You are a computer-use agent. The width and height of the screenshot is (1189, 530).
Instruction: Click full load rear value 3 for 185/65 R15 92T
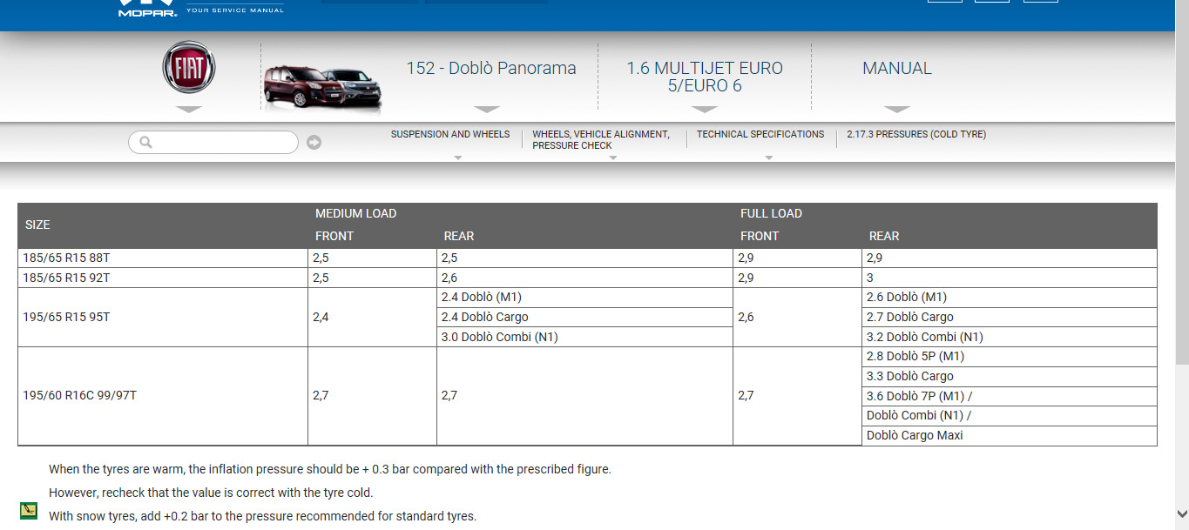pyautogui.click(x=1010, y=278)
